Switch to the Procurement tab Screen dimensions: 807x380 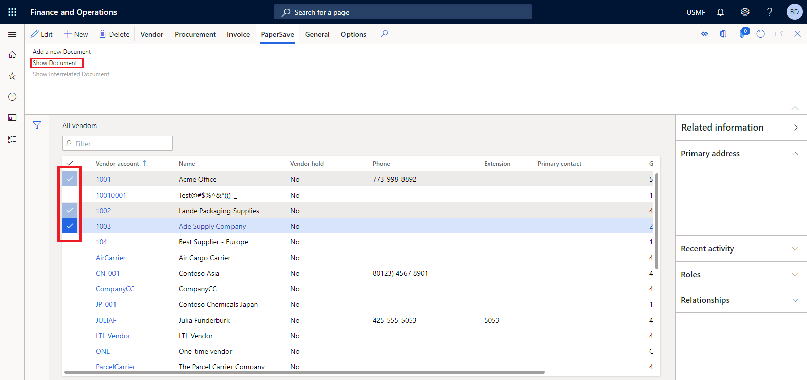[x=195, y=34]
